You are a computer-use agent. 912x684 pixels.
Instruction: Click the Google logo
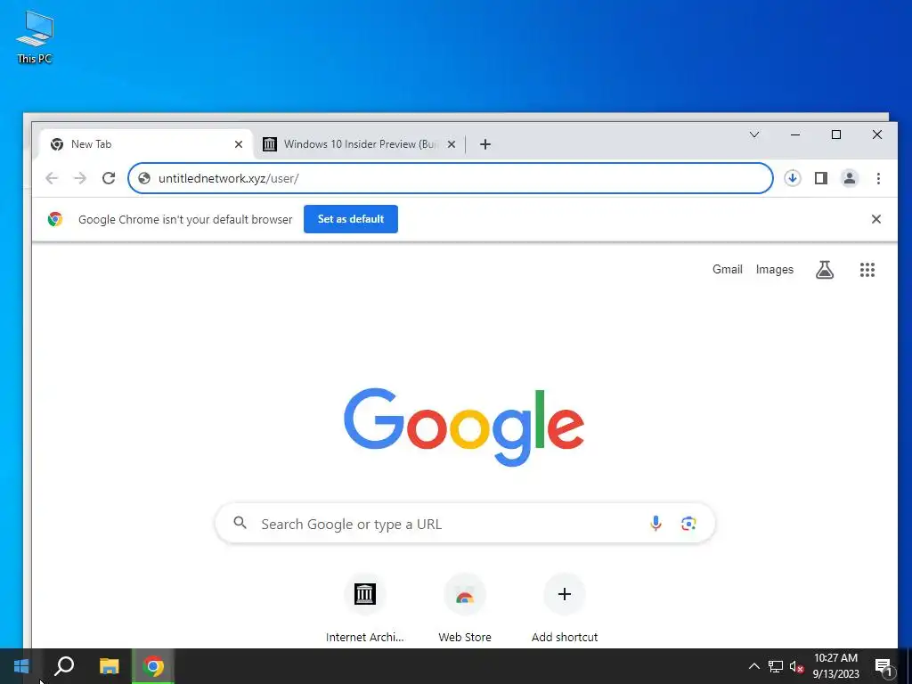click(463, 427)
